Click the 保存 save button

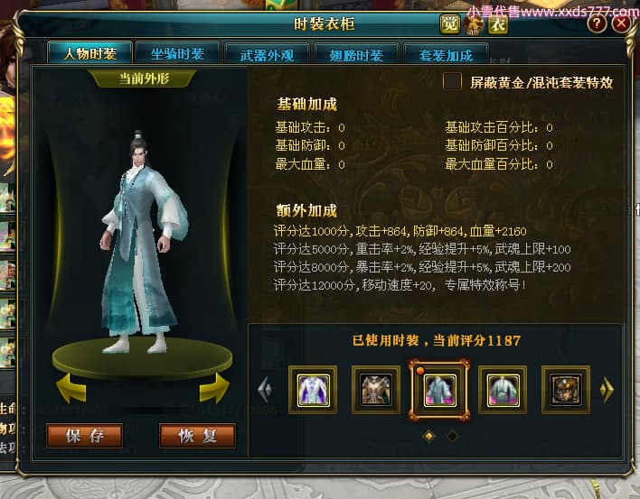84,436
